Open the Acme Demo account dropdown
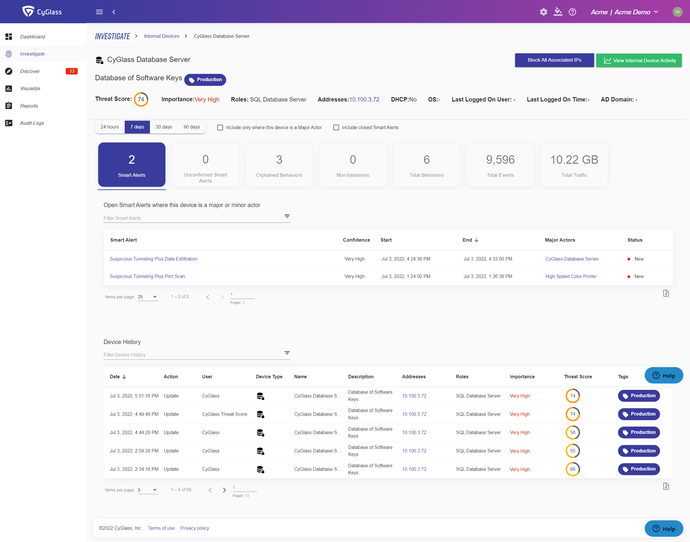The image size is (690, 542). coord(624,12)
